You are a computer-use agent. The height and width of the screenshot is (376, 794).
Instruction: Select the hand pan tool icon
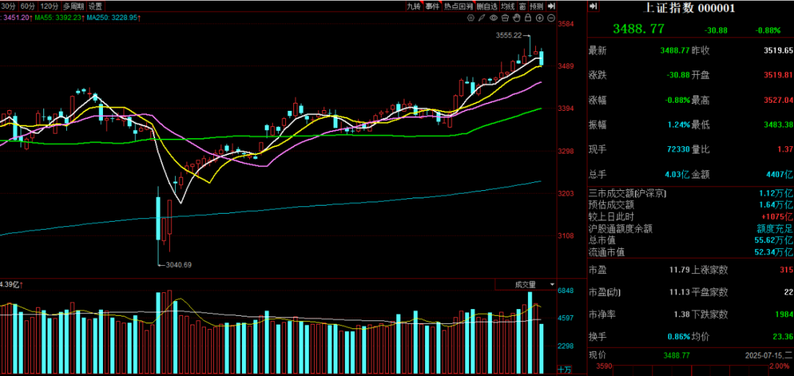[x=517, y=18]
